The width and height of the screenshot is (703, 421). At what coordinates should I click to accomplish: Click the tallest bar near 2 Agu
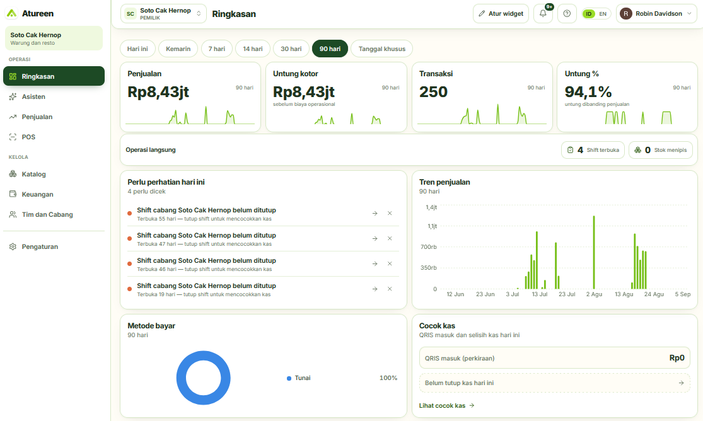tap(594, 253)
